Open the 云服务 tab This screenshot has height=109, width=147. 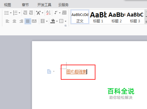pos(64,5)
